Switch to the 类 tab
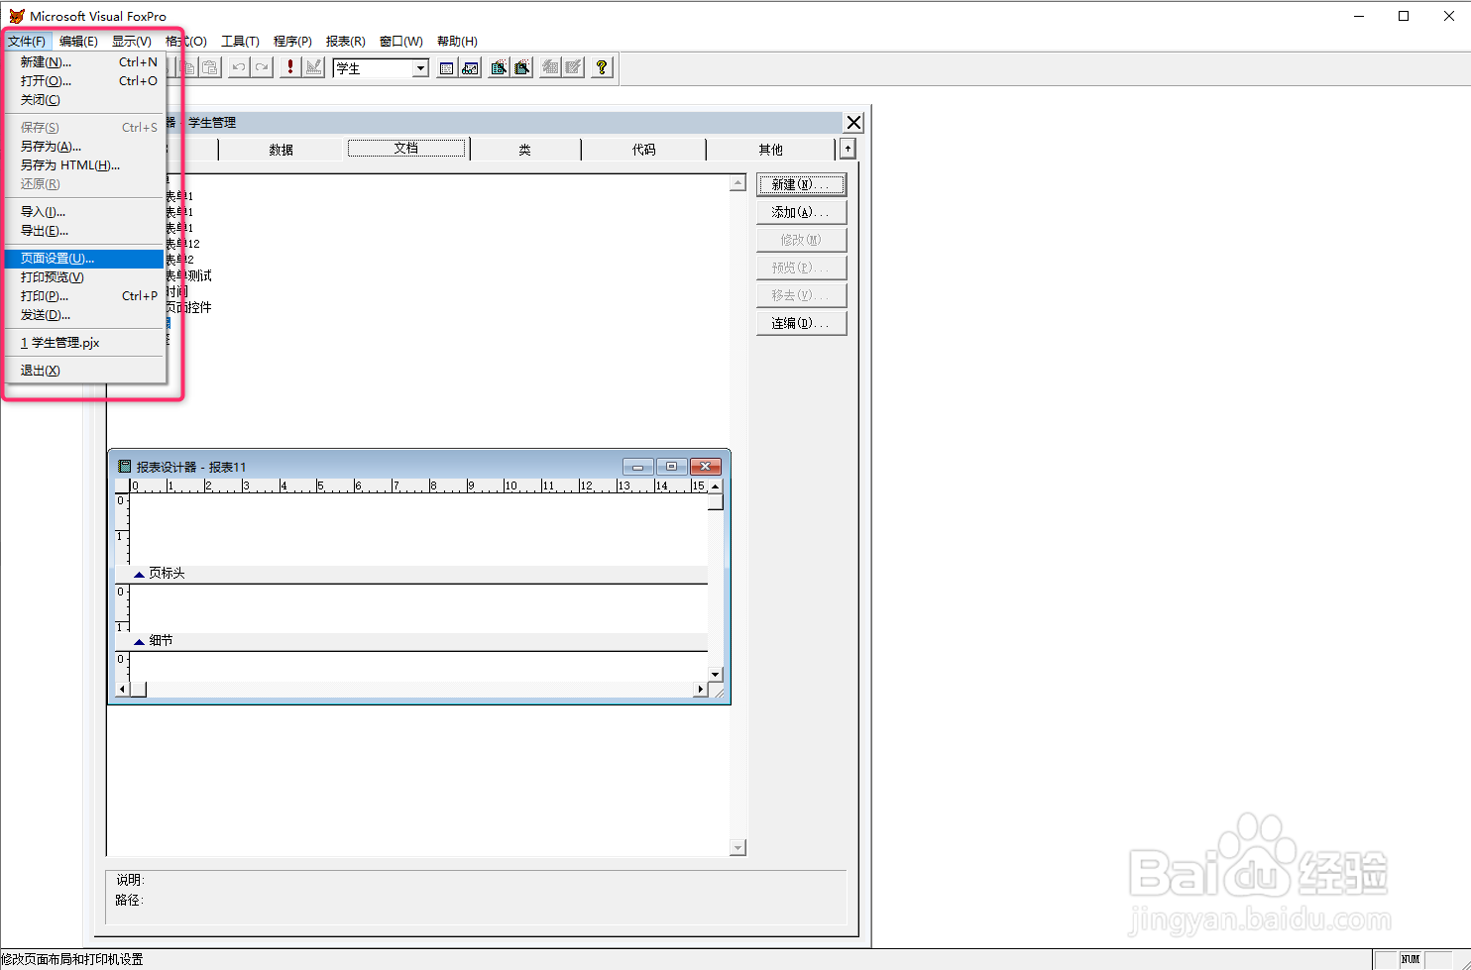 (525, 150)
